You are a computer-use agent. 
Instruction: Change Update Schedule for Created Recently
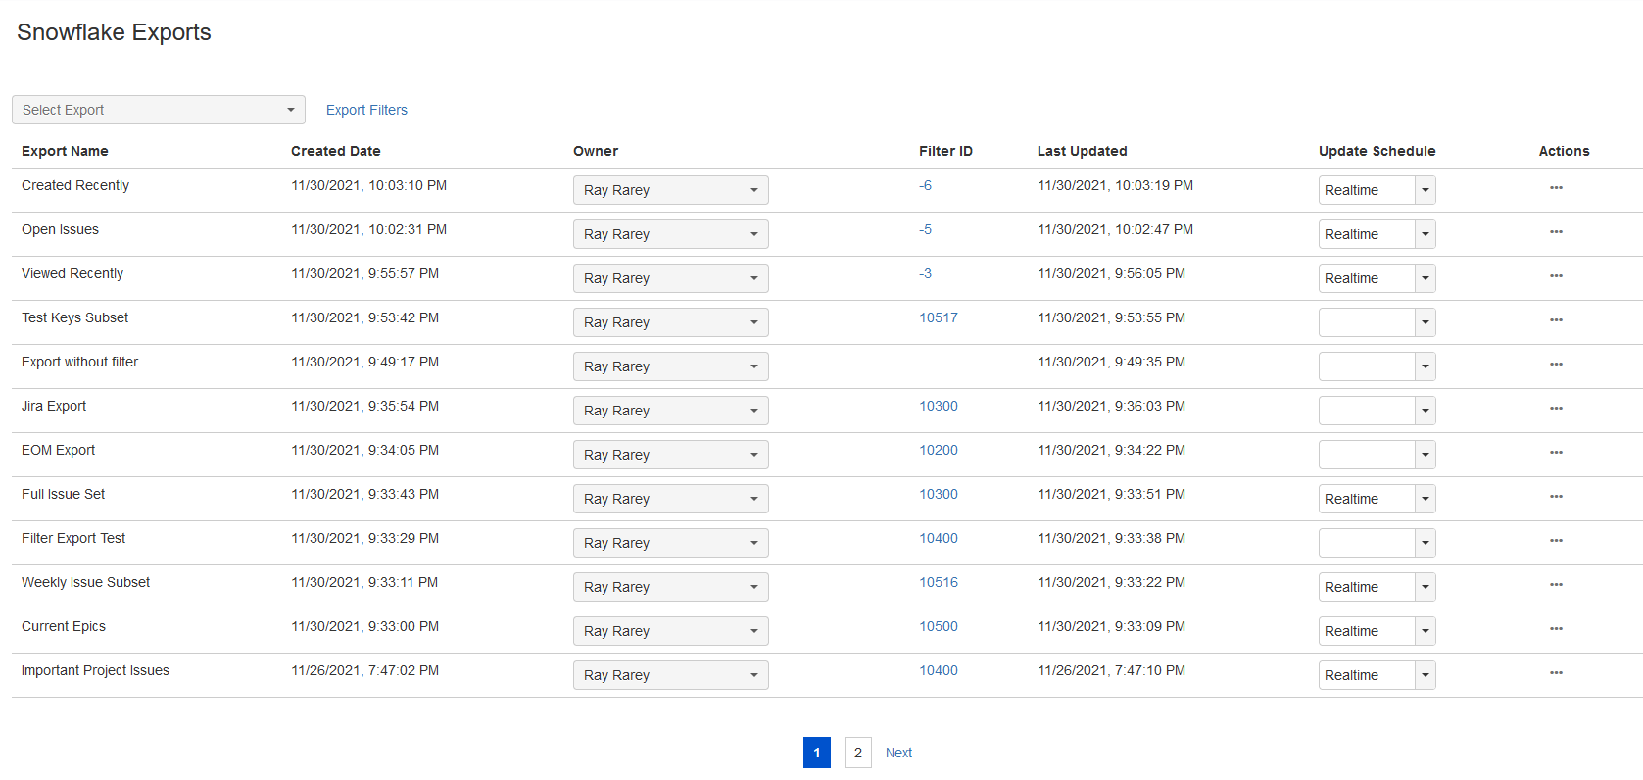1376,190
